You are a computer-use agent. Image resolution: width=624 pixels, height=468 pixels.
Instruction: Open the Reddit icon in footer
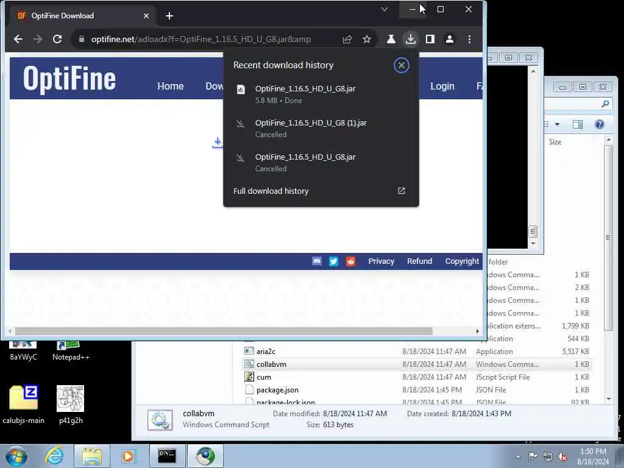point(350,261)
